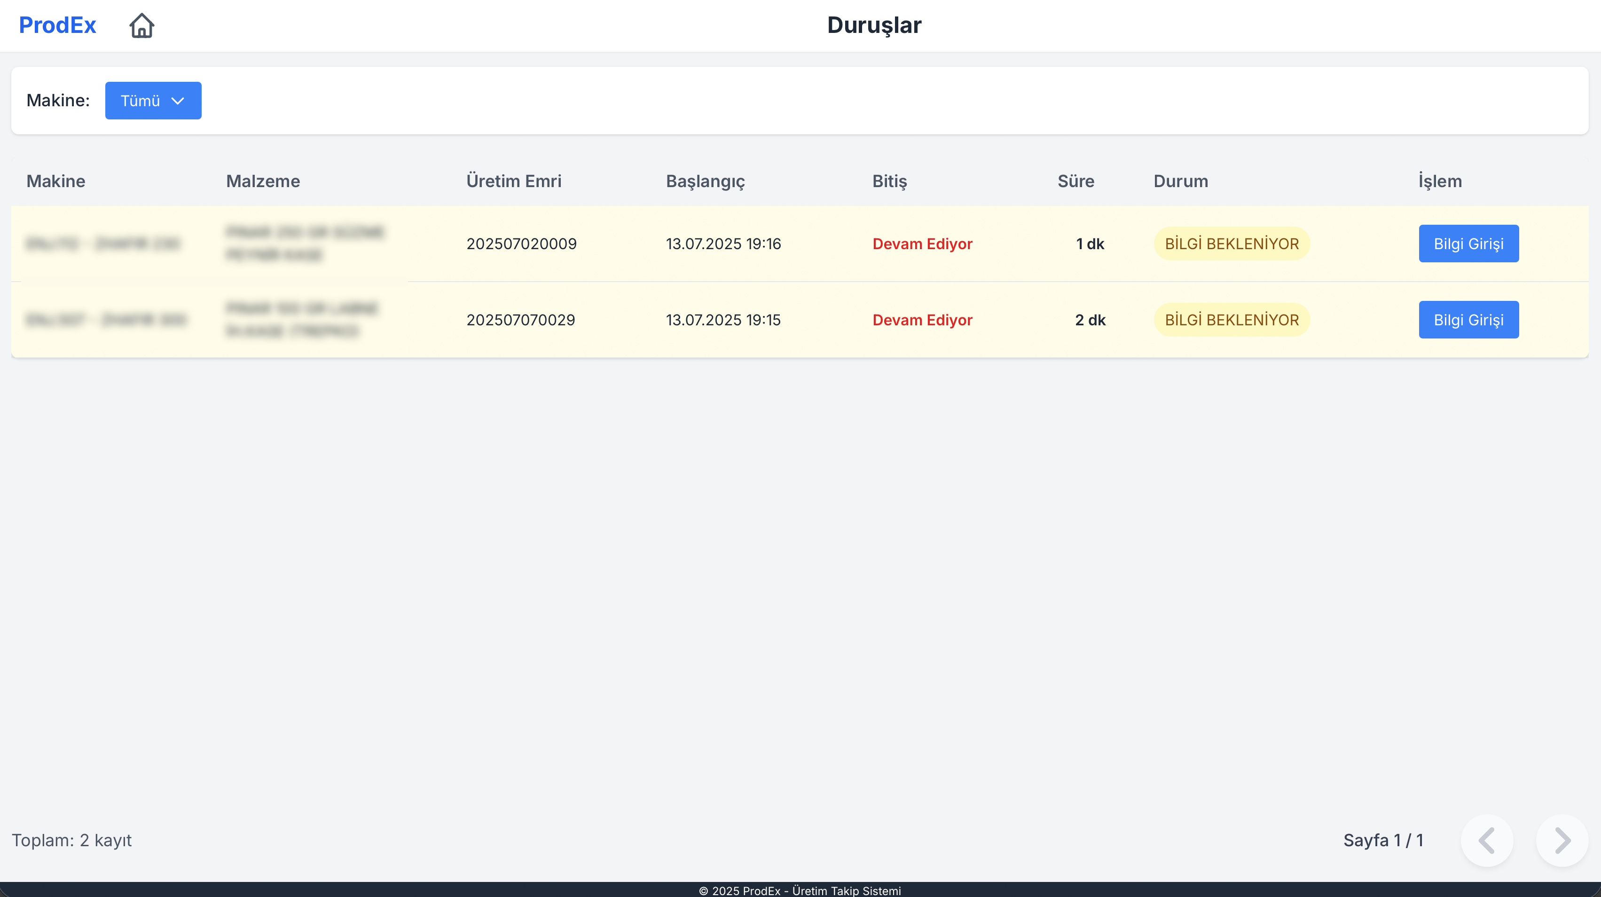Click the Sayfa 1 / 1 indicator
The image size is (1601, 897).
coord(1384,841)
